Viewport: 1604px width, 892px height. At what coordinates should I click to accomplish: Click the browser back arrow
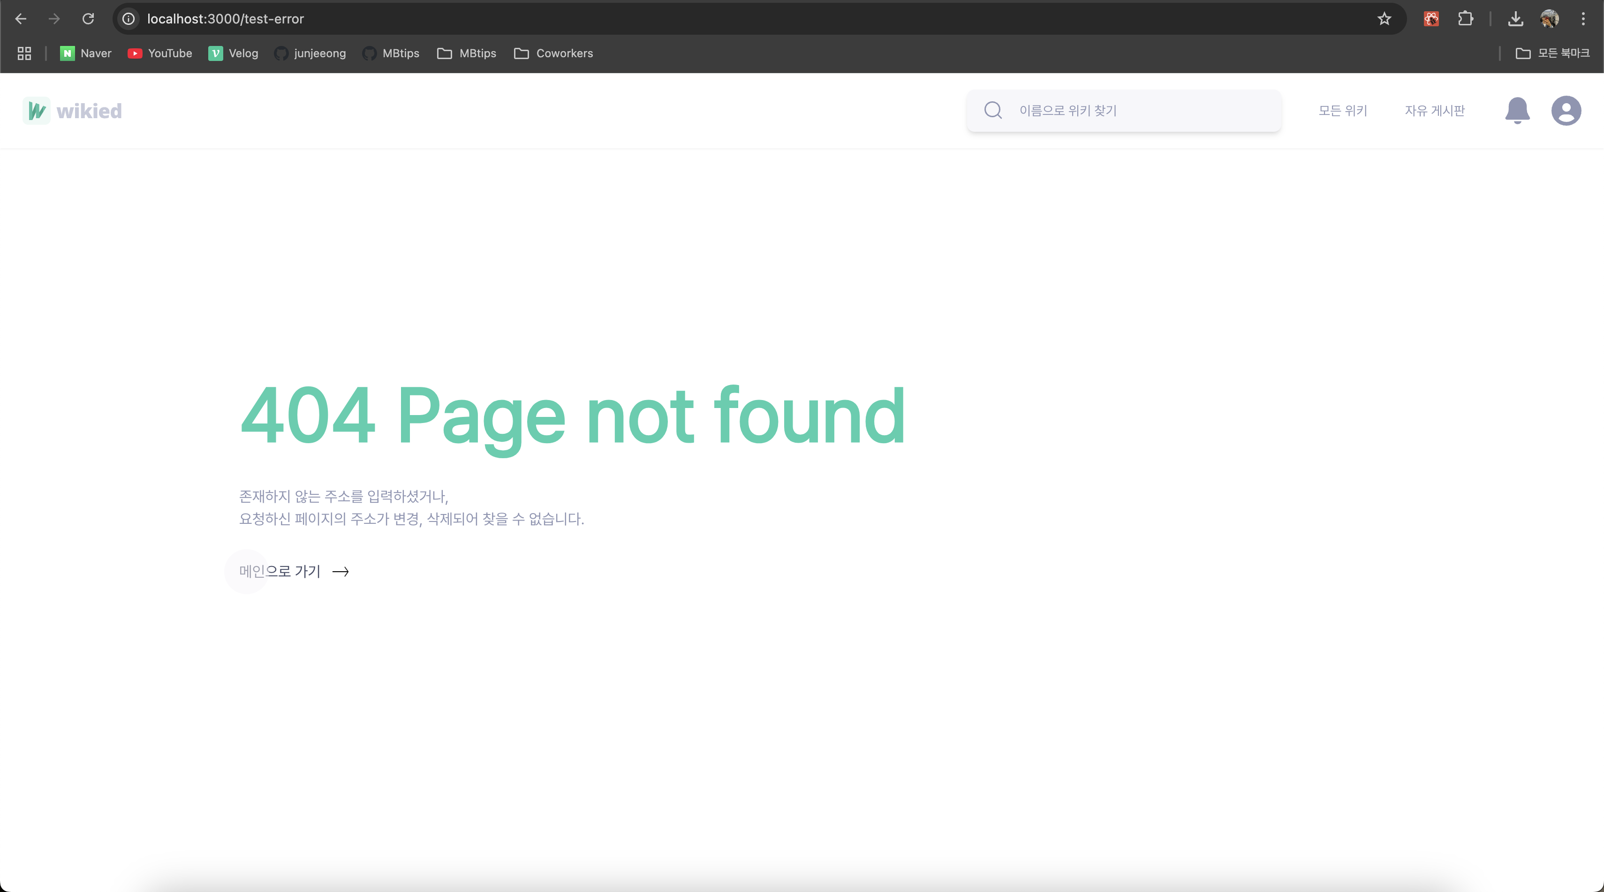[21, 19]
